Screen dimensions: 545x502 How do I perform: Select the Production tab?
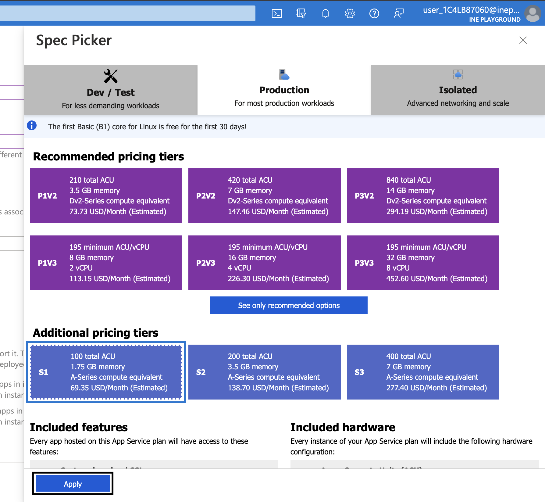(284, 90)
